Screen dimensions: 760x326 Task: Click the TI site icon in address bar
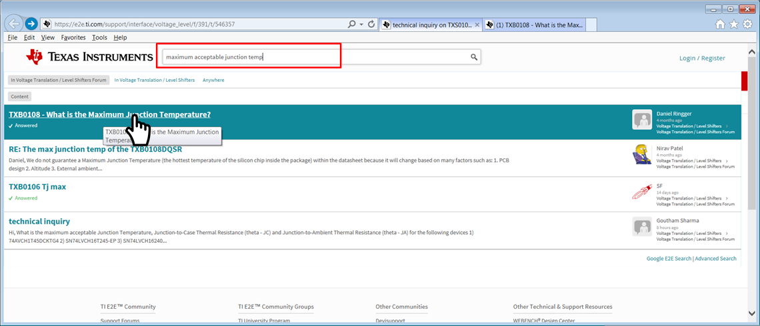point(47,24)
